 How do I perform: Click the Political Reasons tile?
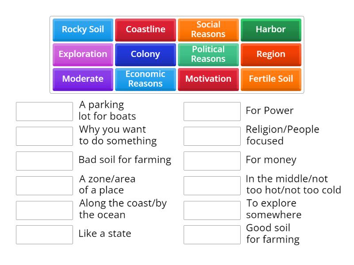coord(208,54)
